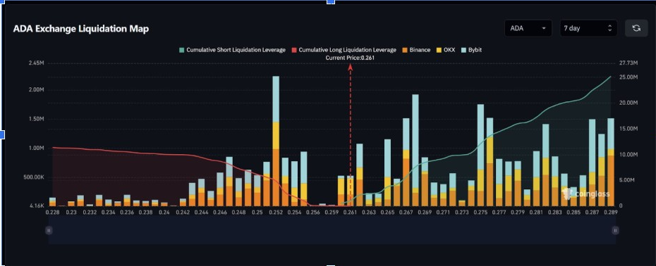
Task: Toggle the Bybit legend series
Action: 471,50
